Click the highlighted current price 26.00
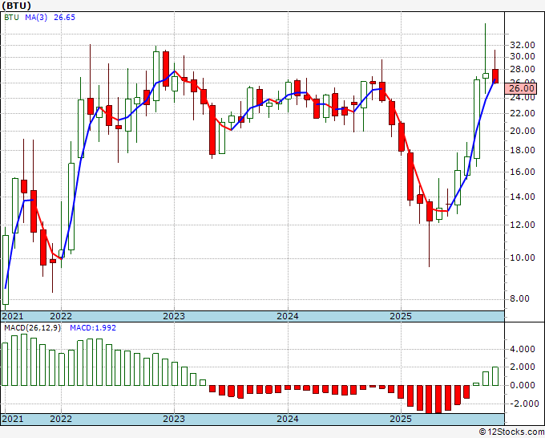 521,88
